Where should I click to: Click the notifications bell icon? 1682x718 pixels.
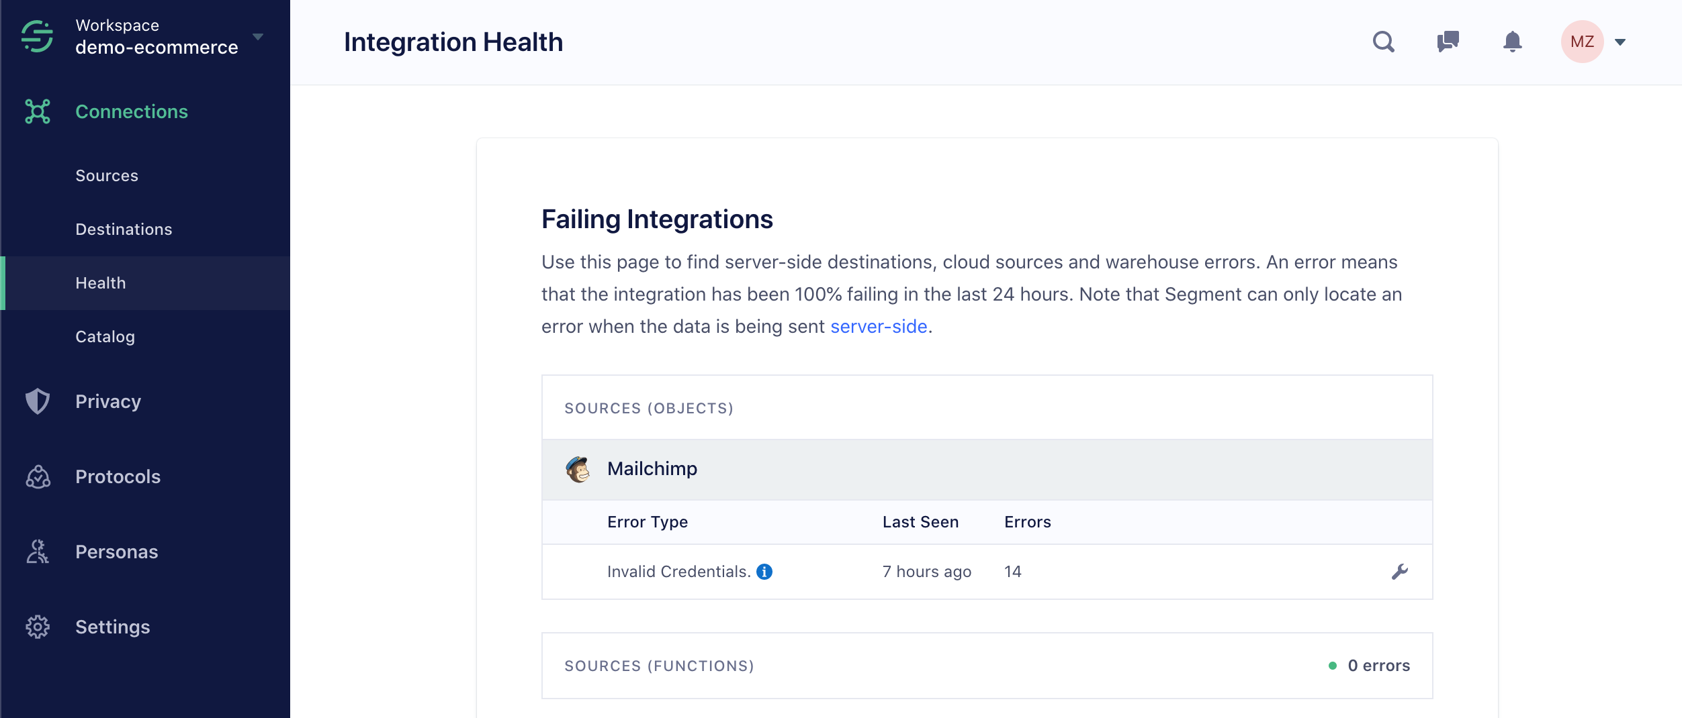coord(1512,42)
